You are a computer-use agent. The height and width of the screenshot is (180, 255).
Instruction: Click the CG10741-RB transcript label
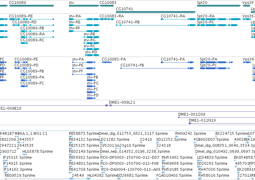[128, 22]
